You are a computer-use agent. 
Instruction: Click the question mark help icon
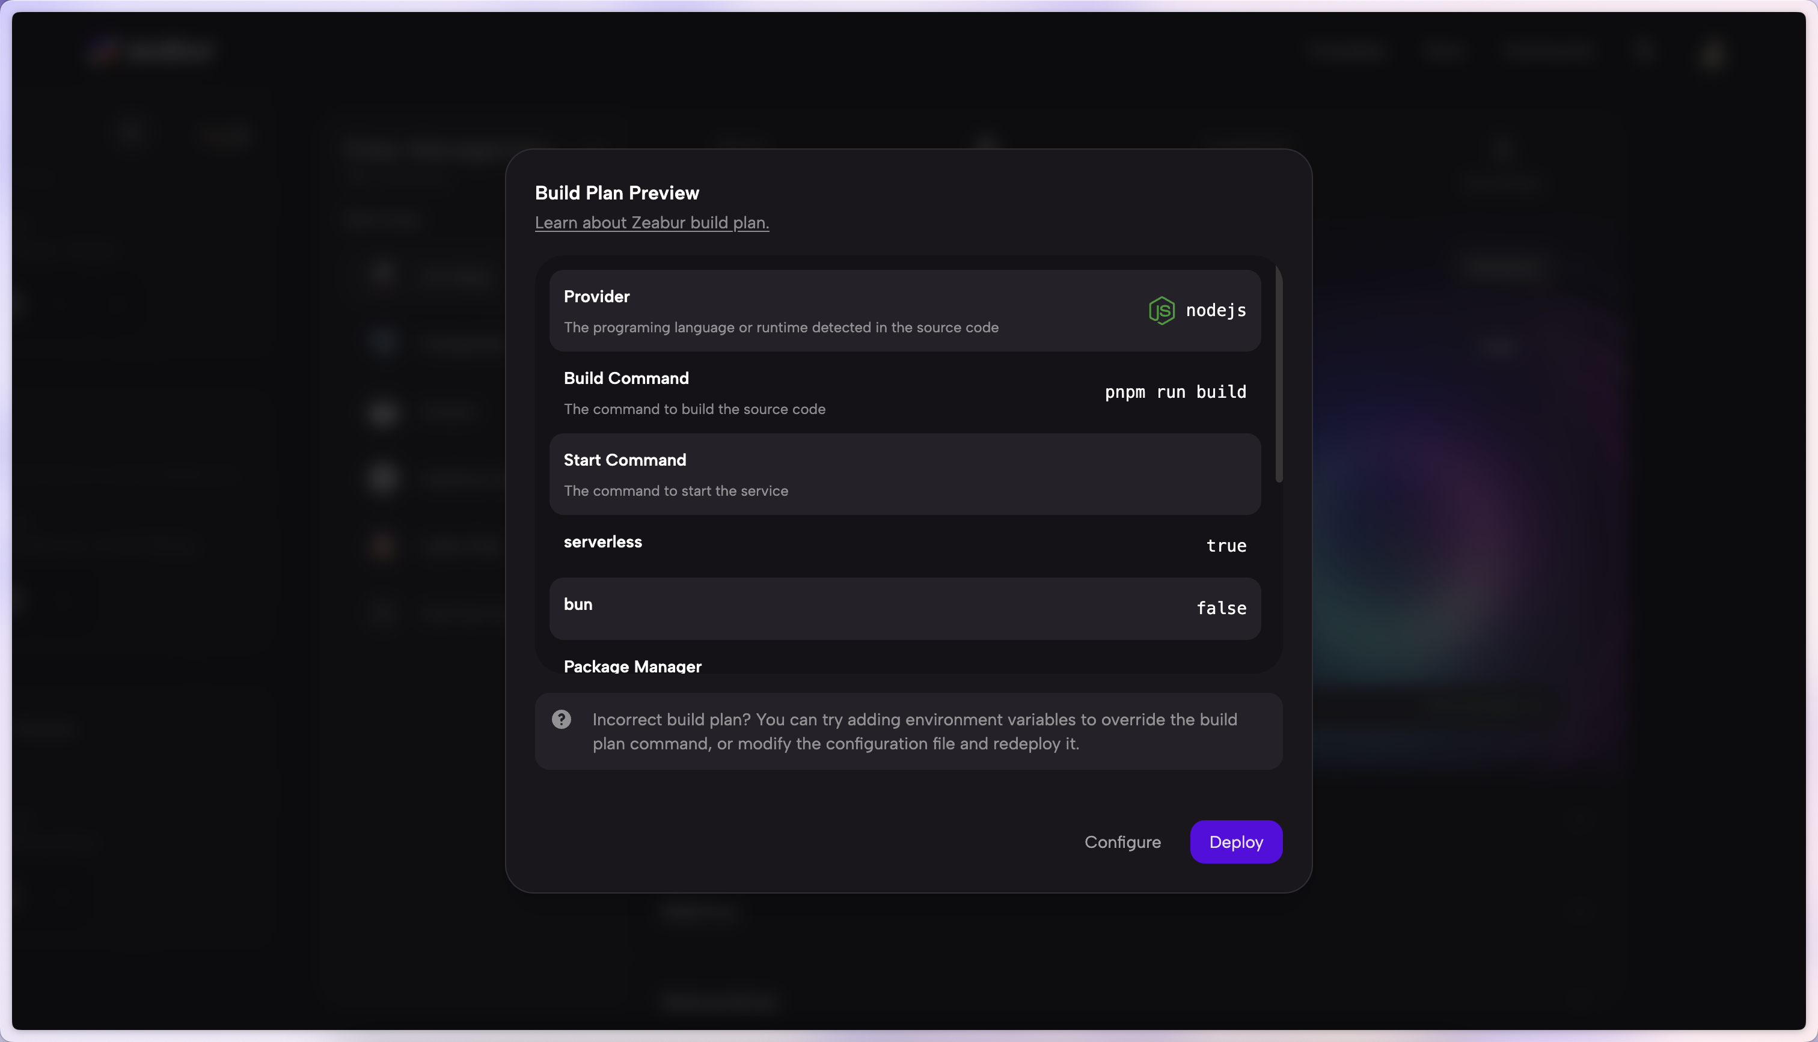tap(561, 719)
